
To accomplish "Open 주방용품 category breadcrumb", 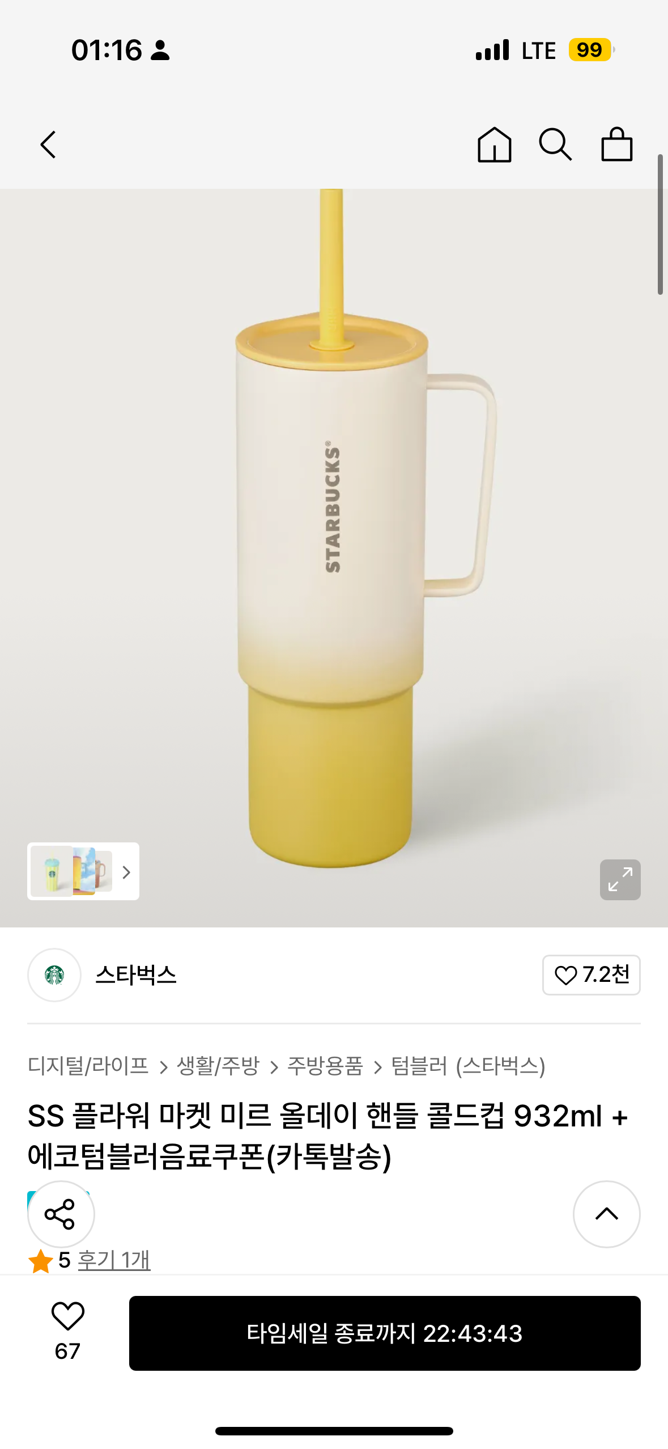I will pyautogui.click(x=325, y=1066).
